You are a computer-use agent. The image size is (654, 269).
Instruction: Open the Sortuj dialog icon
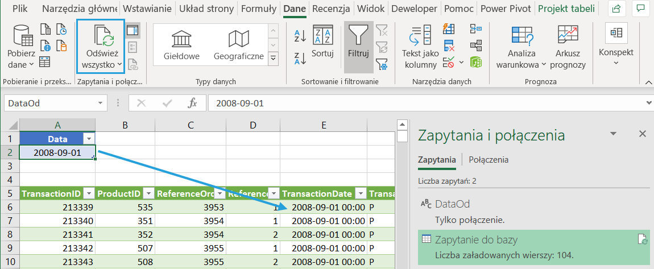coord(323,36)
